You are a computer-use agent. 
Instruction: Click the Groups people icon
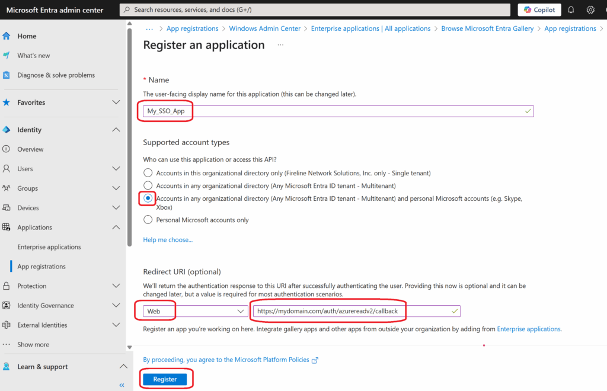pyautogui.click(x=6, y=188)
